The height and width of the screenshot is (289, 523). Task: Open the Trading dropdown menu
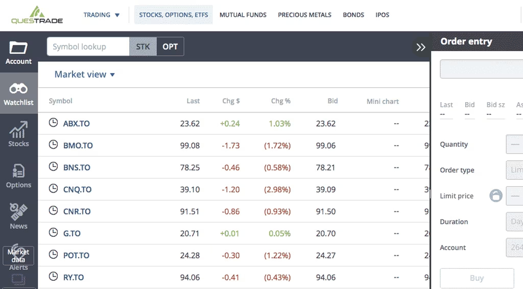(x=101, y=15)
